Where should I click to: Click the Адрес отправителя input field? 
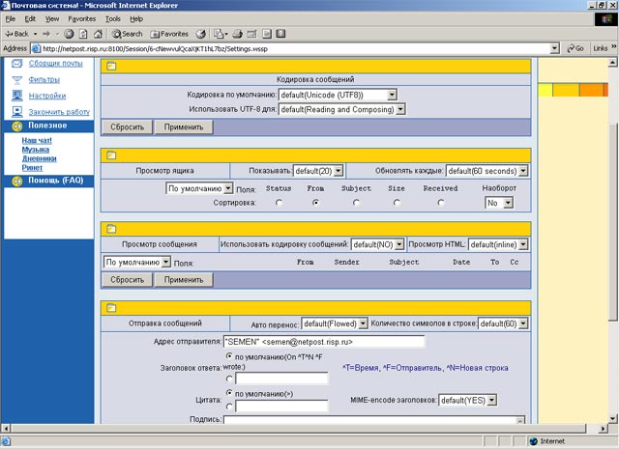(324, 342)
